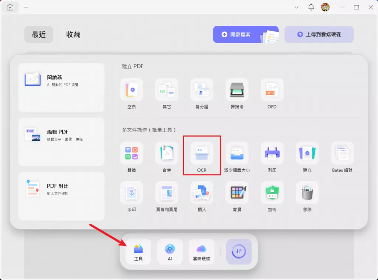Open a new tab with the plus button
Screen dimensions: 378x280
pyautogui.click(x=26, y=7)
